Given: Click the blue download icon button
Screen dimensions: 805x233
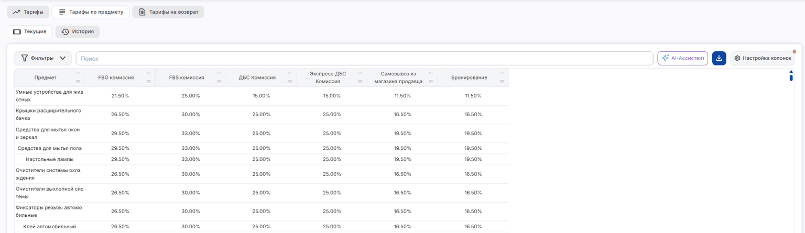Looking at the screenshot, I should point(719,58).
